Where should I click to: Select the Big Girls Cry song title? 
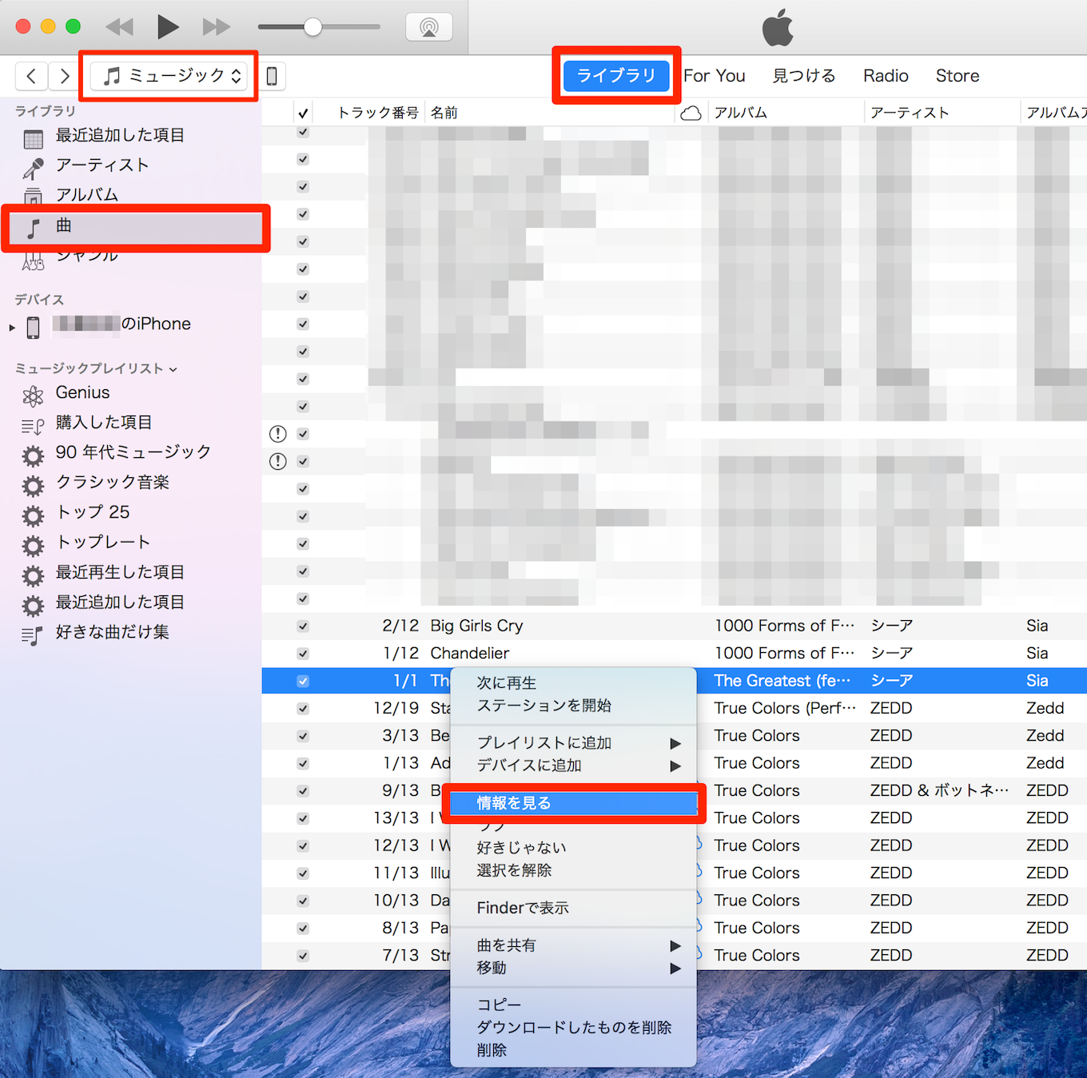(476, 626)
